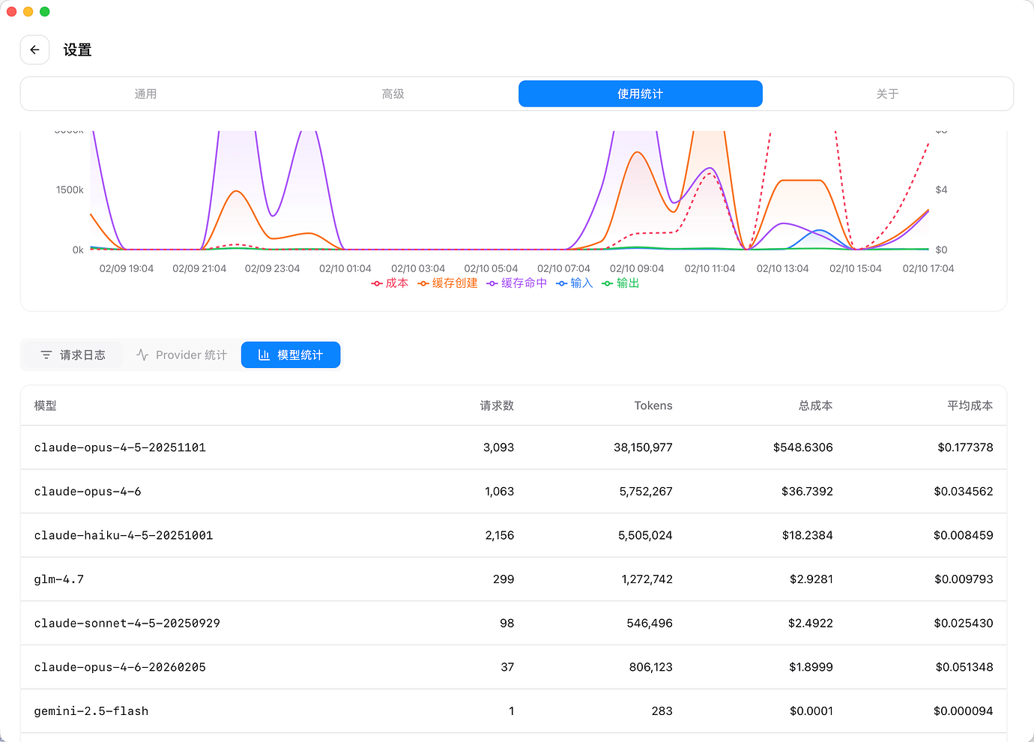Image resolution: width=1034 pixels, height=742 pixels.
Task: Click the 设置 page title
Action: (77, 50)
